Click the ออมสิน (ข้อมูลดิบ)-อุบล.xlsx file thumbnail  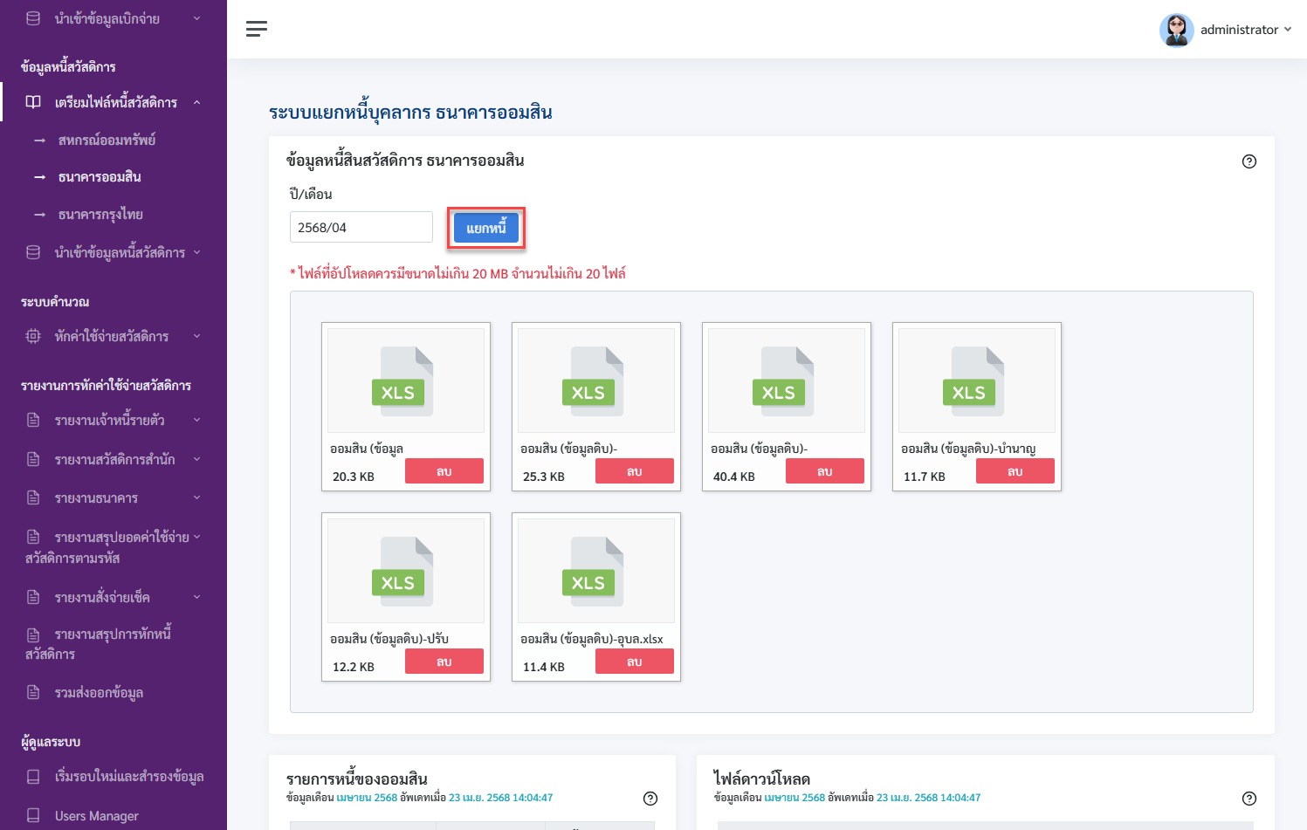coord(596,571)
